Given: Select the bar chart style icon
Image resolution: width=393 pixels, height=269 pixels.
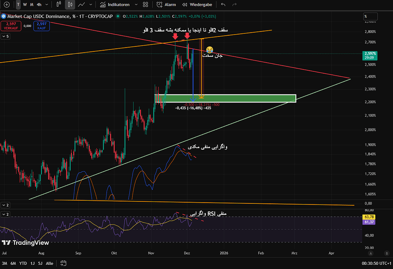Looking at the screenshot, I should [x=58, y=5].
